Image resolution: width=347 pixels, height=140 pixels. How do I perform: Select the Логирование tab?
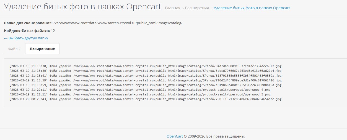42,49
